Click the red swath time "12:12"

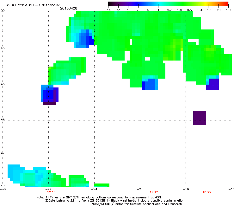point(154,192)
